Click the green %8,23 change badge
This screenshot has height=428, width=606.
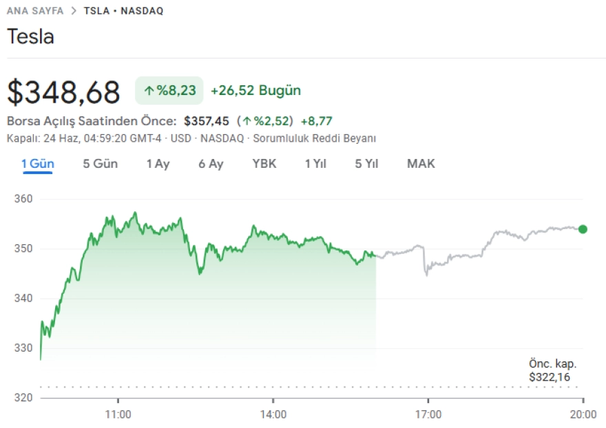(x=169, y=91)
